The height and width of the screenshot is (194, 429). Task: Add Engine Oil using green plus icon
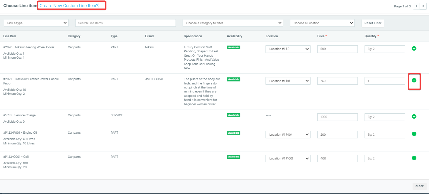click(x=414, y=134)
